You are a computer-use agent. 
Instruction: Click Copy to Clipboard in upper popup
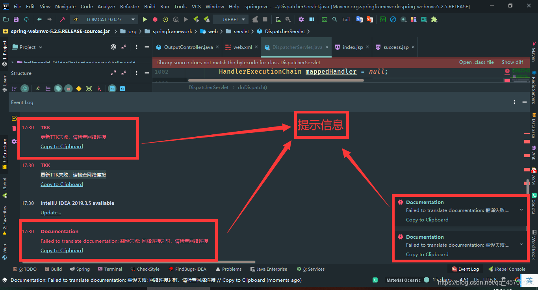tap(427, 220)
